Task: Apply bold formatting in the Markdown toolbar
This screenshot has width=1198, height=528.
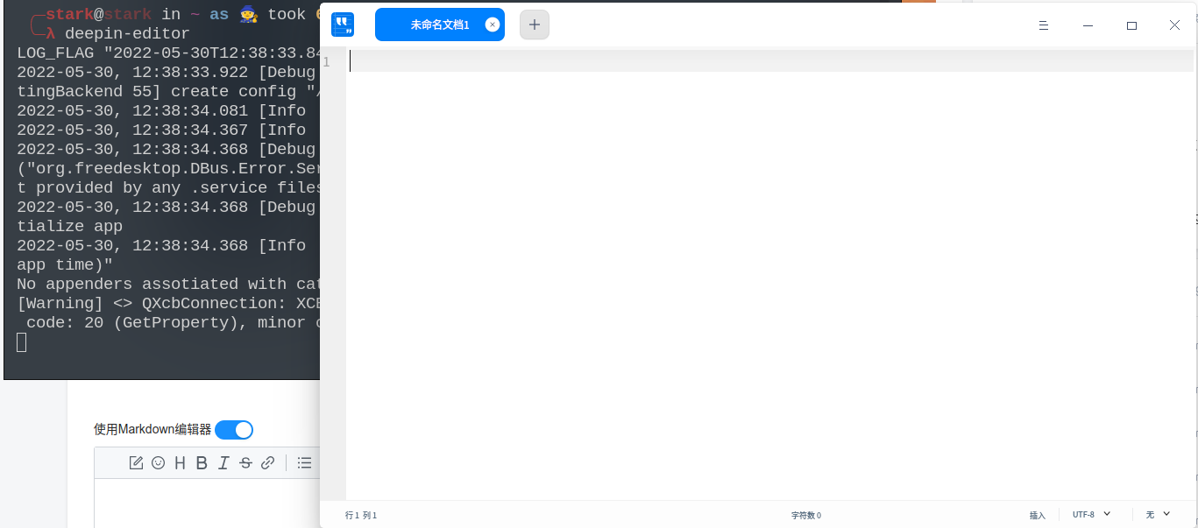Action: [202, 462]
